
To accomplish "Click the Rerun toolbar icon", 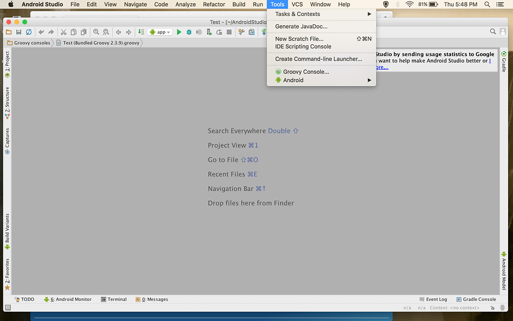I will click(x=219, y=32).
